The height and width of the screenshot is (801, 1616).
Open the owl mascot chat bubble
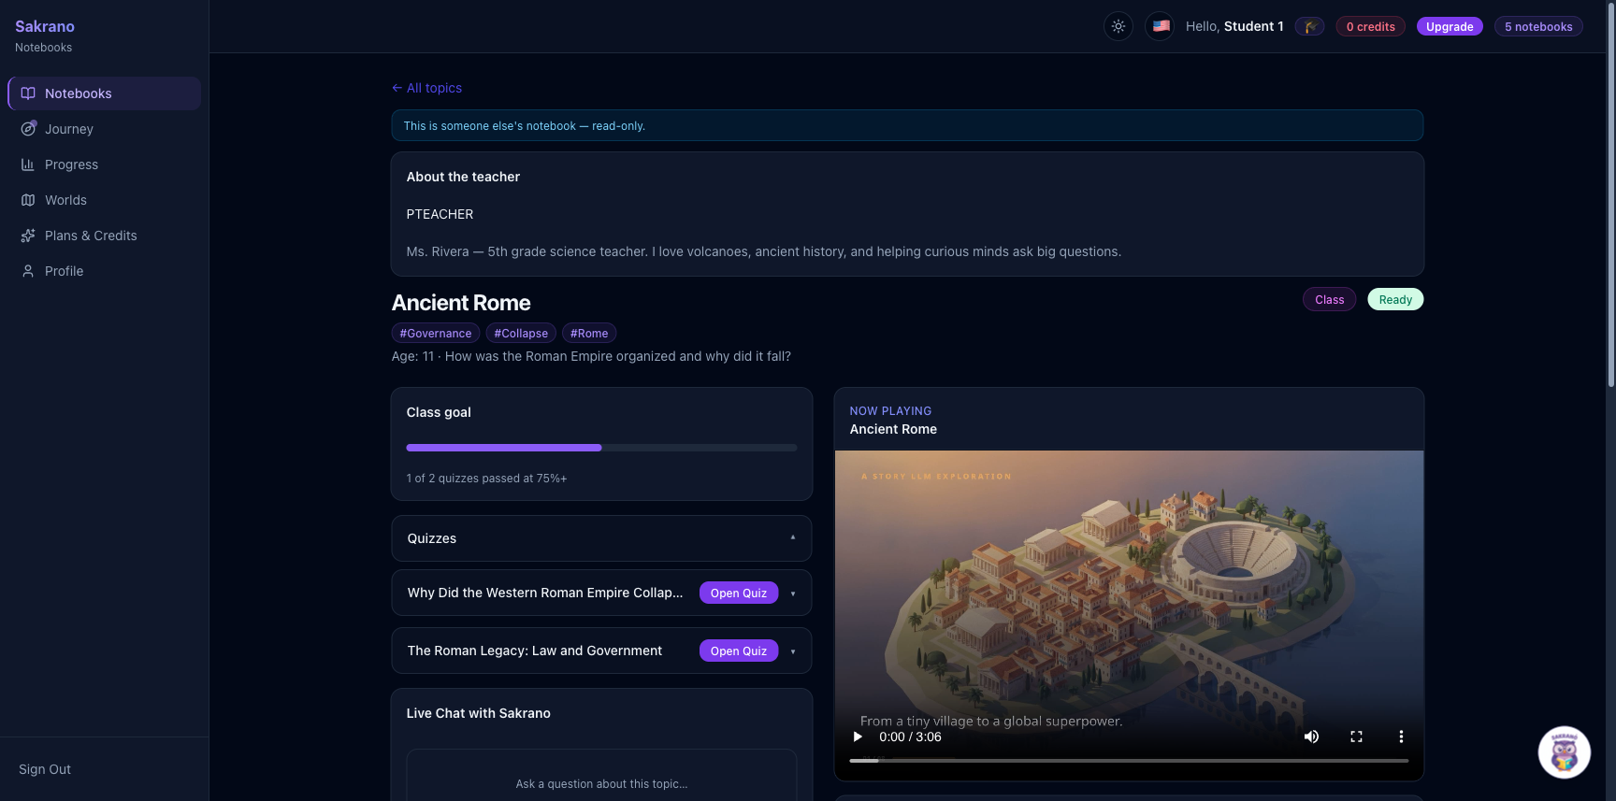[x=1565, y=751]
